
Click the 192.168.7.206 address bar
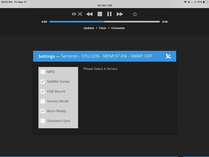104,5
